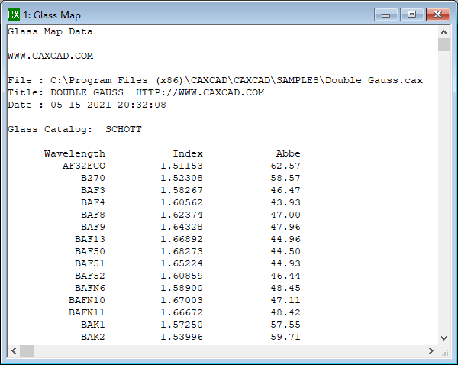Click index value 1.57250
The height and width of the screenshot is (365, 458).
point(182,325)
